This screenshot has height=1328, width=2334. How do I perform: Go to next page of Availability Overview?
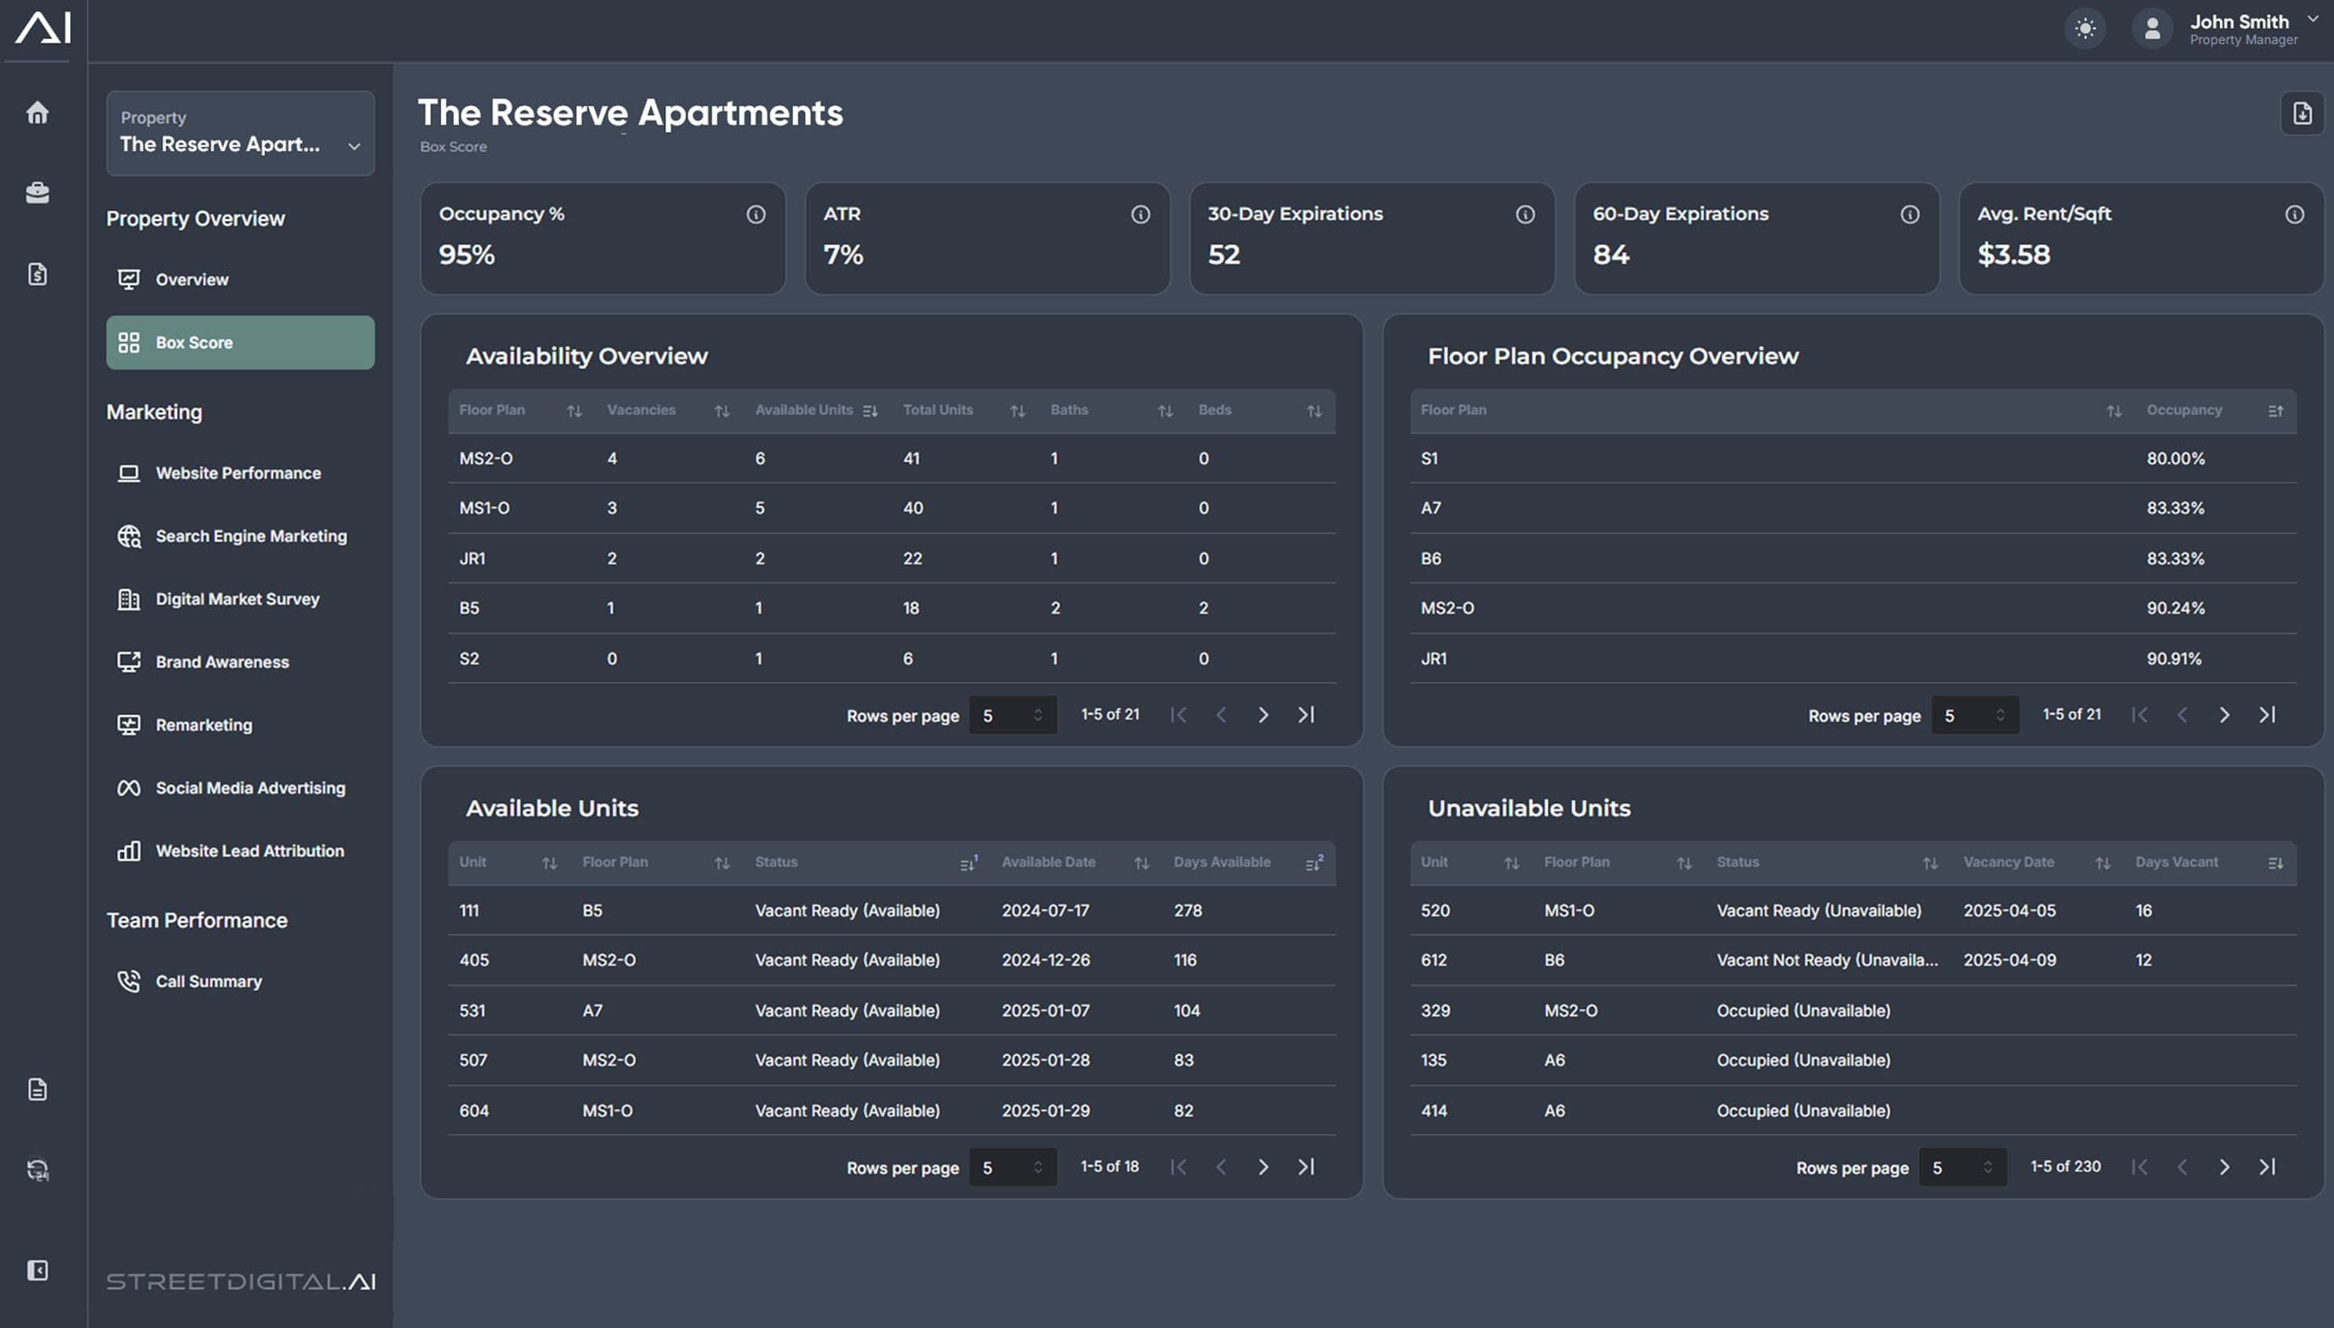click(1263, 715)
